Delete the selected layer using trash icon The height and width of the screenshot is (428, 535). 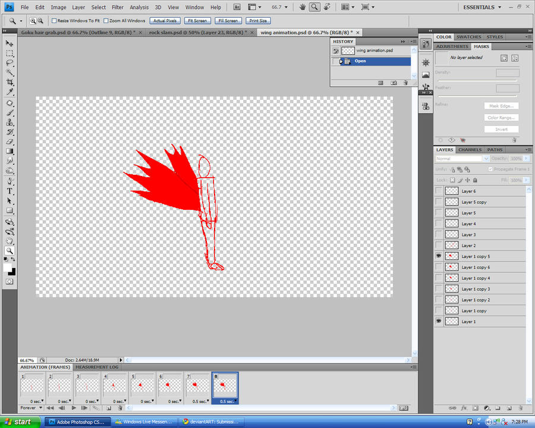(x=520, y=410)
